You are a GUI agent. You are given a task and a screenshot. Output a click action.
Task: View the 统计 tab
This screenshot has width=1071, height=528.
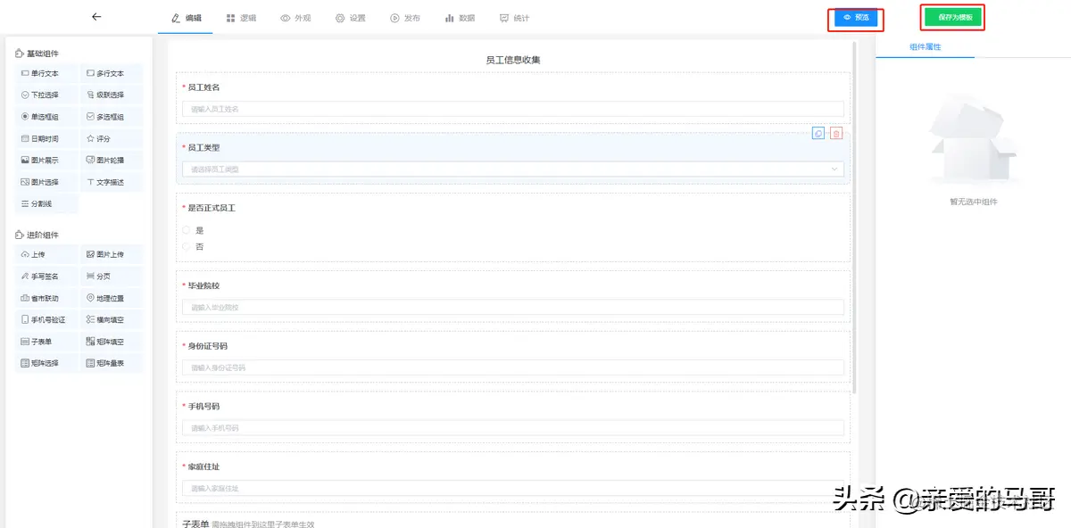[514, 18]
